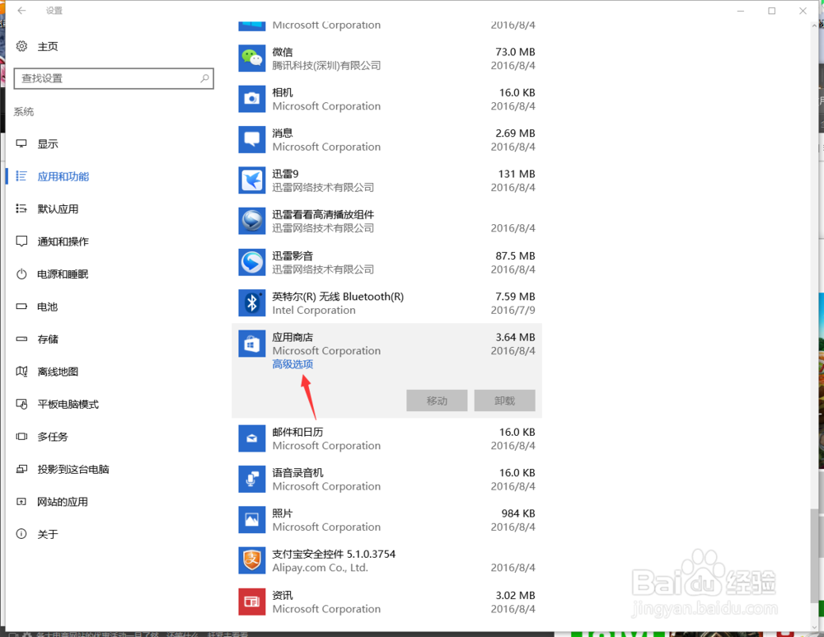824x637 pixels.
Task: Open the 关于 (About) page
Action: point(47,534)
